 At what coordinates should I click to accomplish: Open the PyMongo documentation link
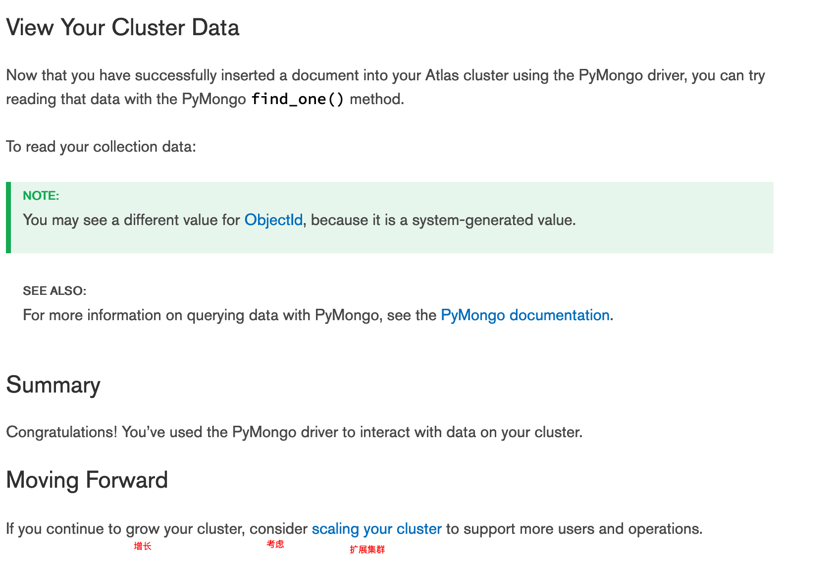525,315
